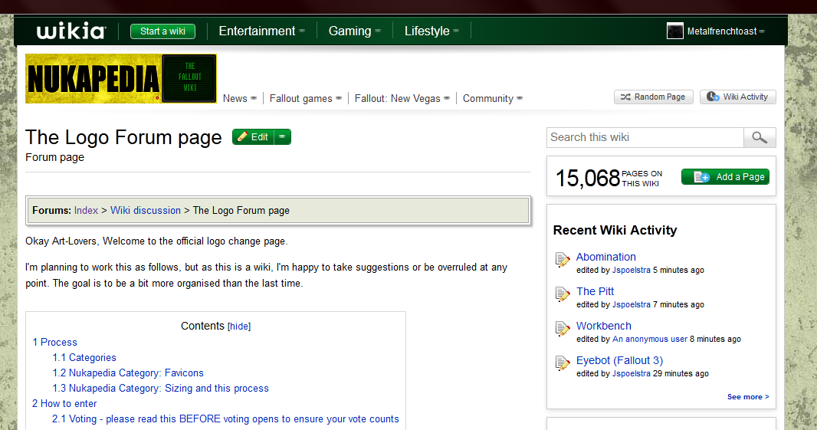The height and width of the screenshot is (430, 817).
Task: Click the Add a Page button
Action: click(725, 177)
